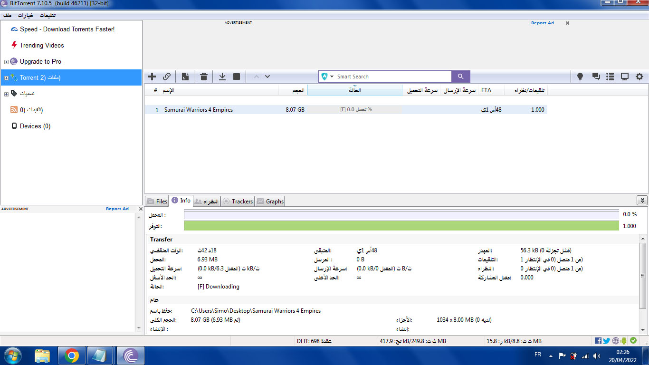Click Add Torrent from URL link icon
Screen dimensions: 649x365
pos(167,77)
